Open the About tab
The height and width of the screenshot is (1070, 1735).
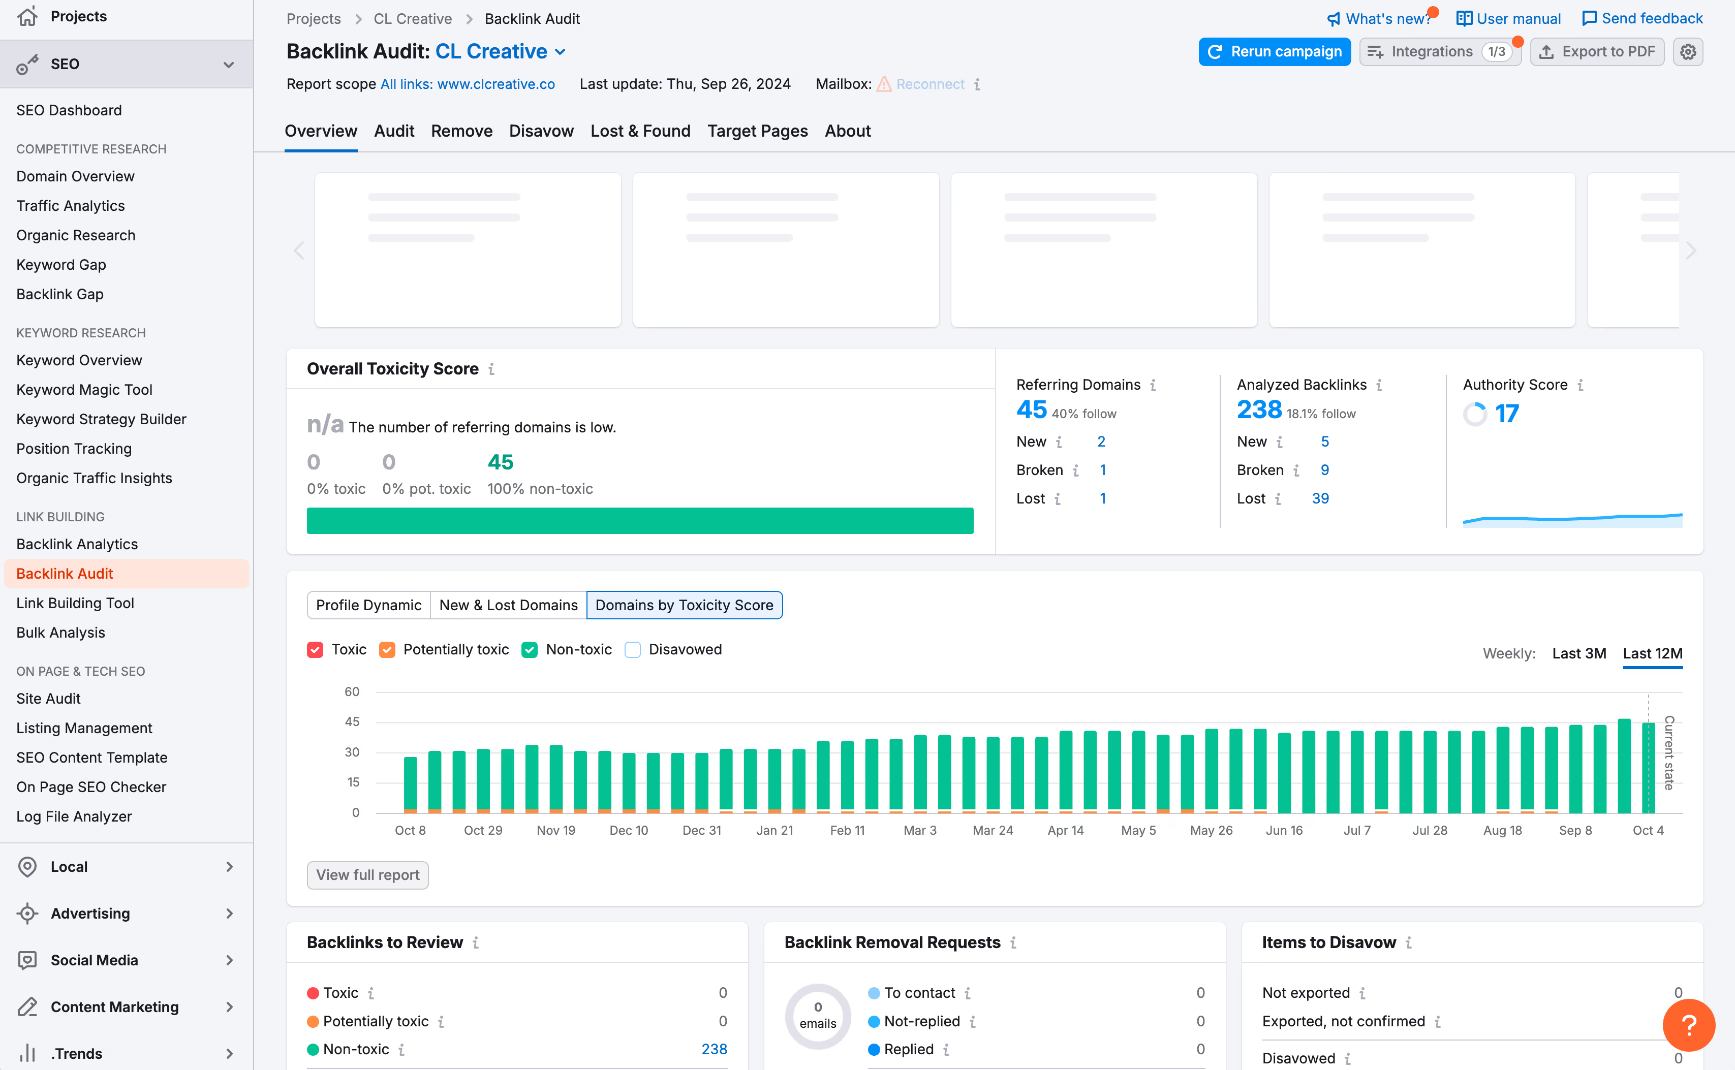[848, 132]
